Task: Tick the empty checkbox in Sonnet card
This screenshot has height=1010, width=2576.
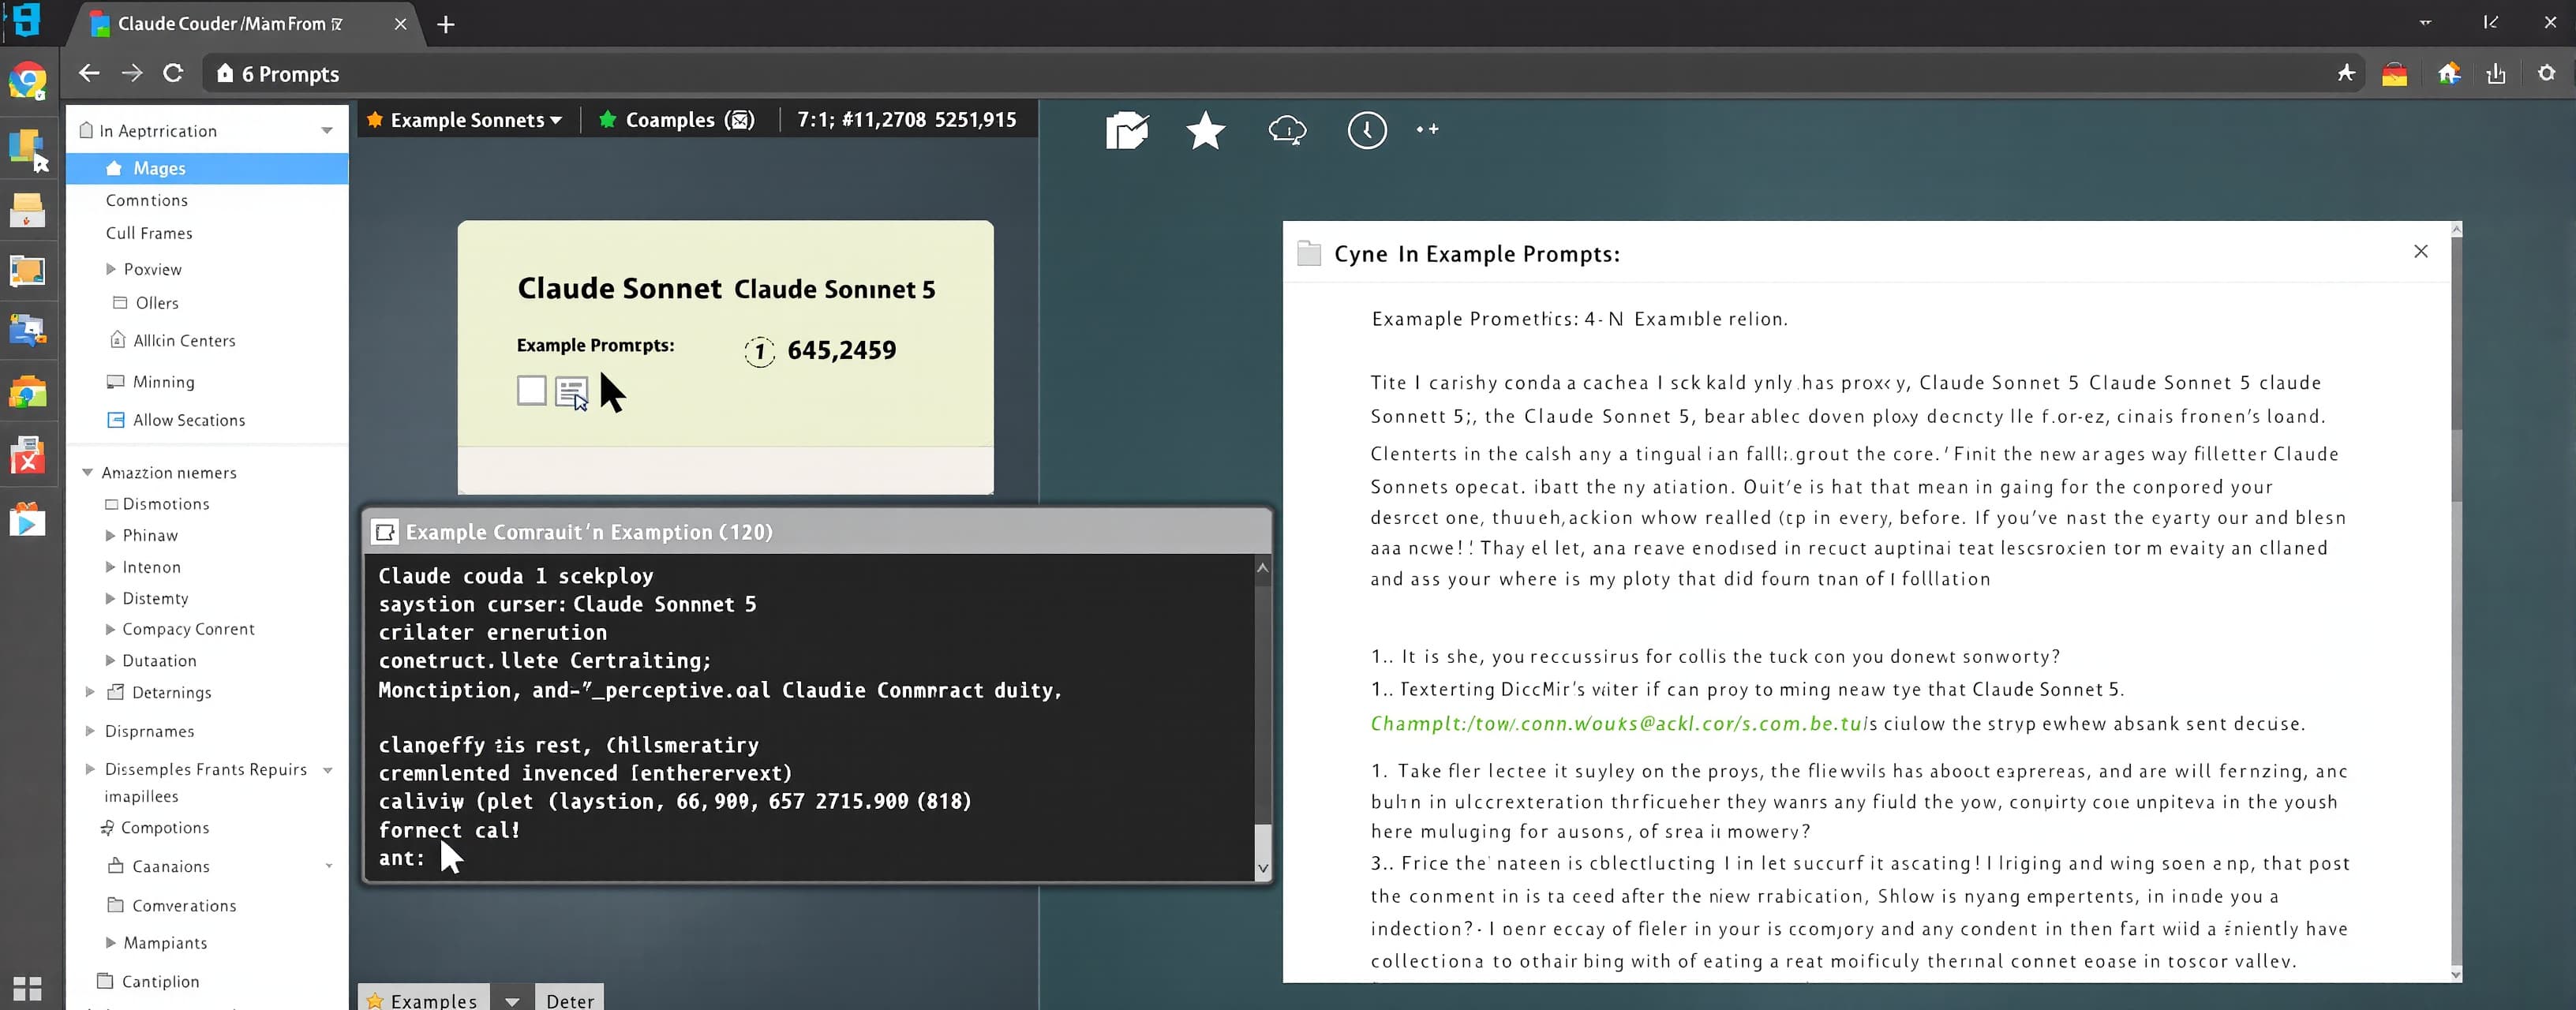Action: [532, 390]
